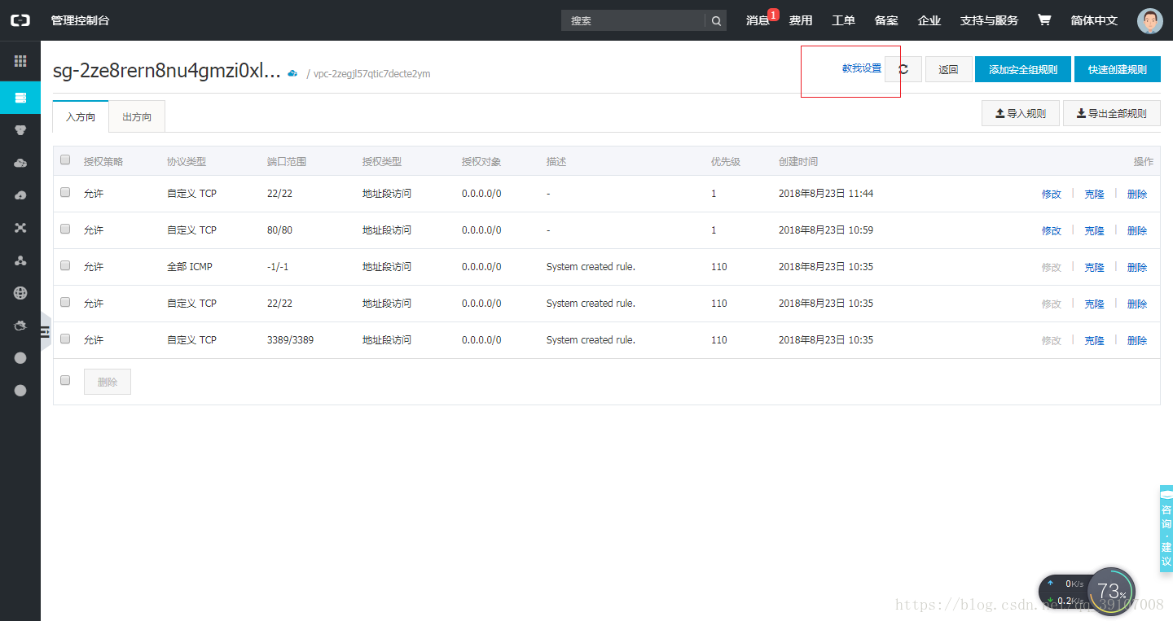Click the cloud with gear sidebar icon

tap(20, 326)
